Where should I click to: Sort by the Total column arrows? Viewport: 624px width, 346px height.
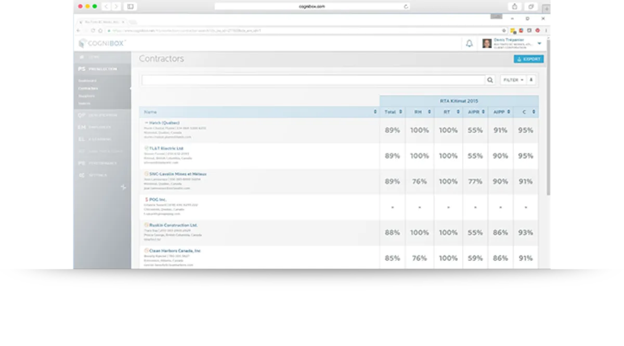tap(400, 112)
